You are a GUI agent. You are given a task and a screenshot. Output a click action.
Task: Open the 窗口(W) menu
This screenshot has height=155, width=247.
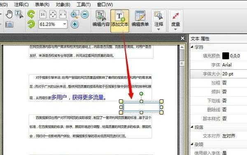click(x=105, y=5)
